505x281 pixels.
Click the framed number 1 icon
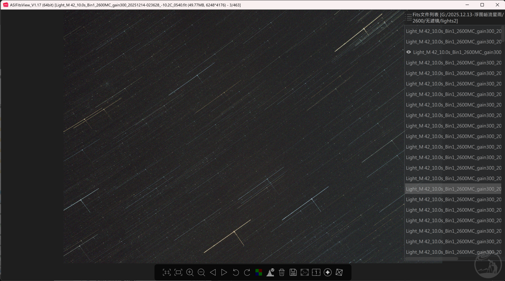pos(316,272)
